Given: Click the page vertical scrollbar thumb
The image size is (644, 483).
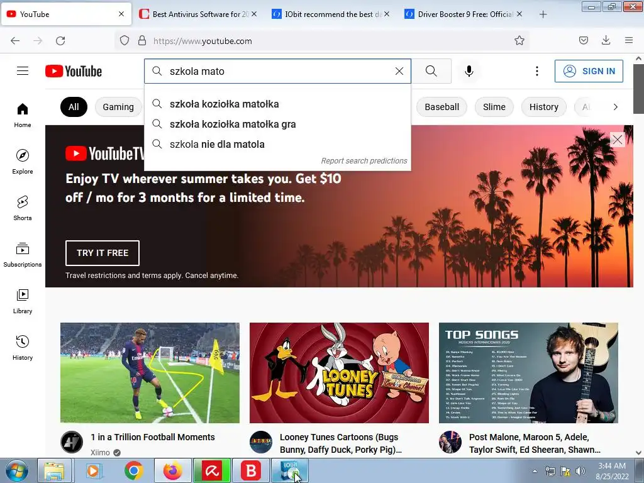Looking at the screenshot, I should [638, 88].
